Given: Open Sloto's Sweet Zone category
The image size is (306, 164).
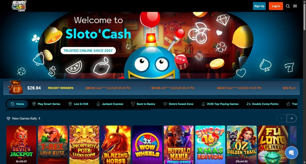Looking at the screenshot, I should (x=178, y=104).
